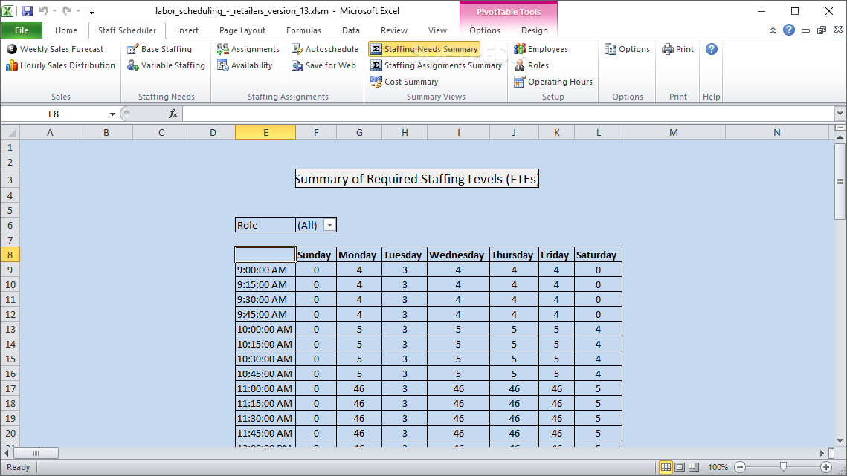Select the 10:00:00 AM row label
This screenshot has height=476, width=847.
(265, 329)
